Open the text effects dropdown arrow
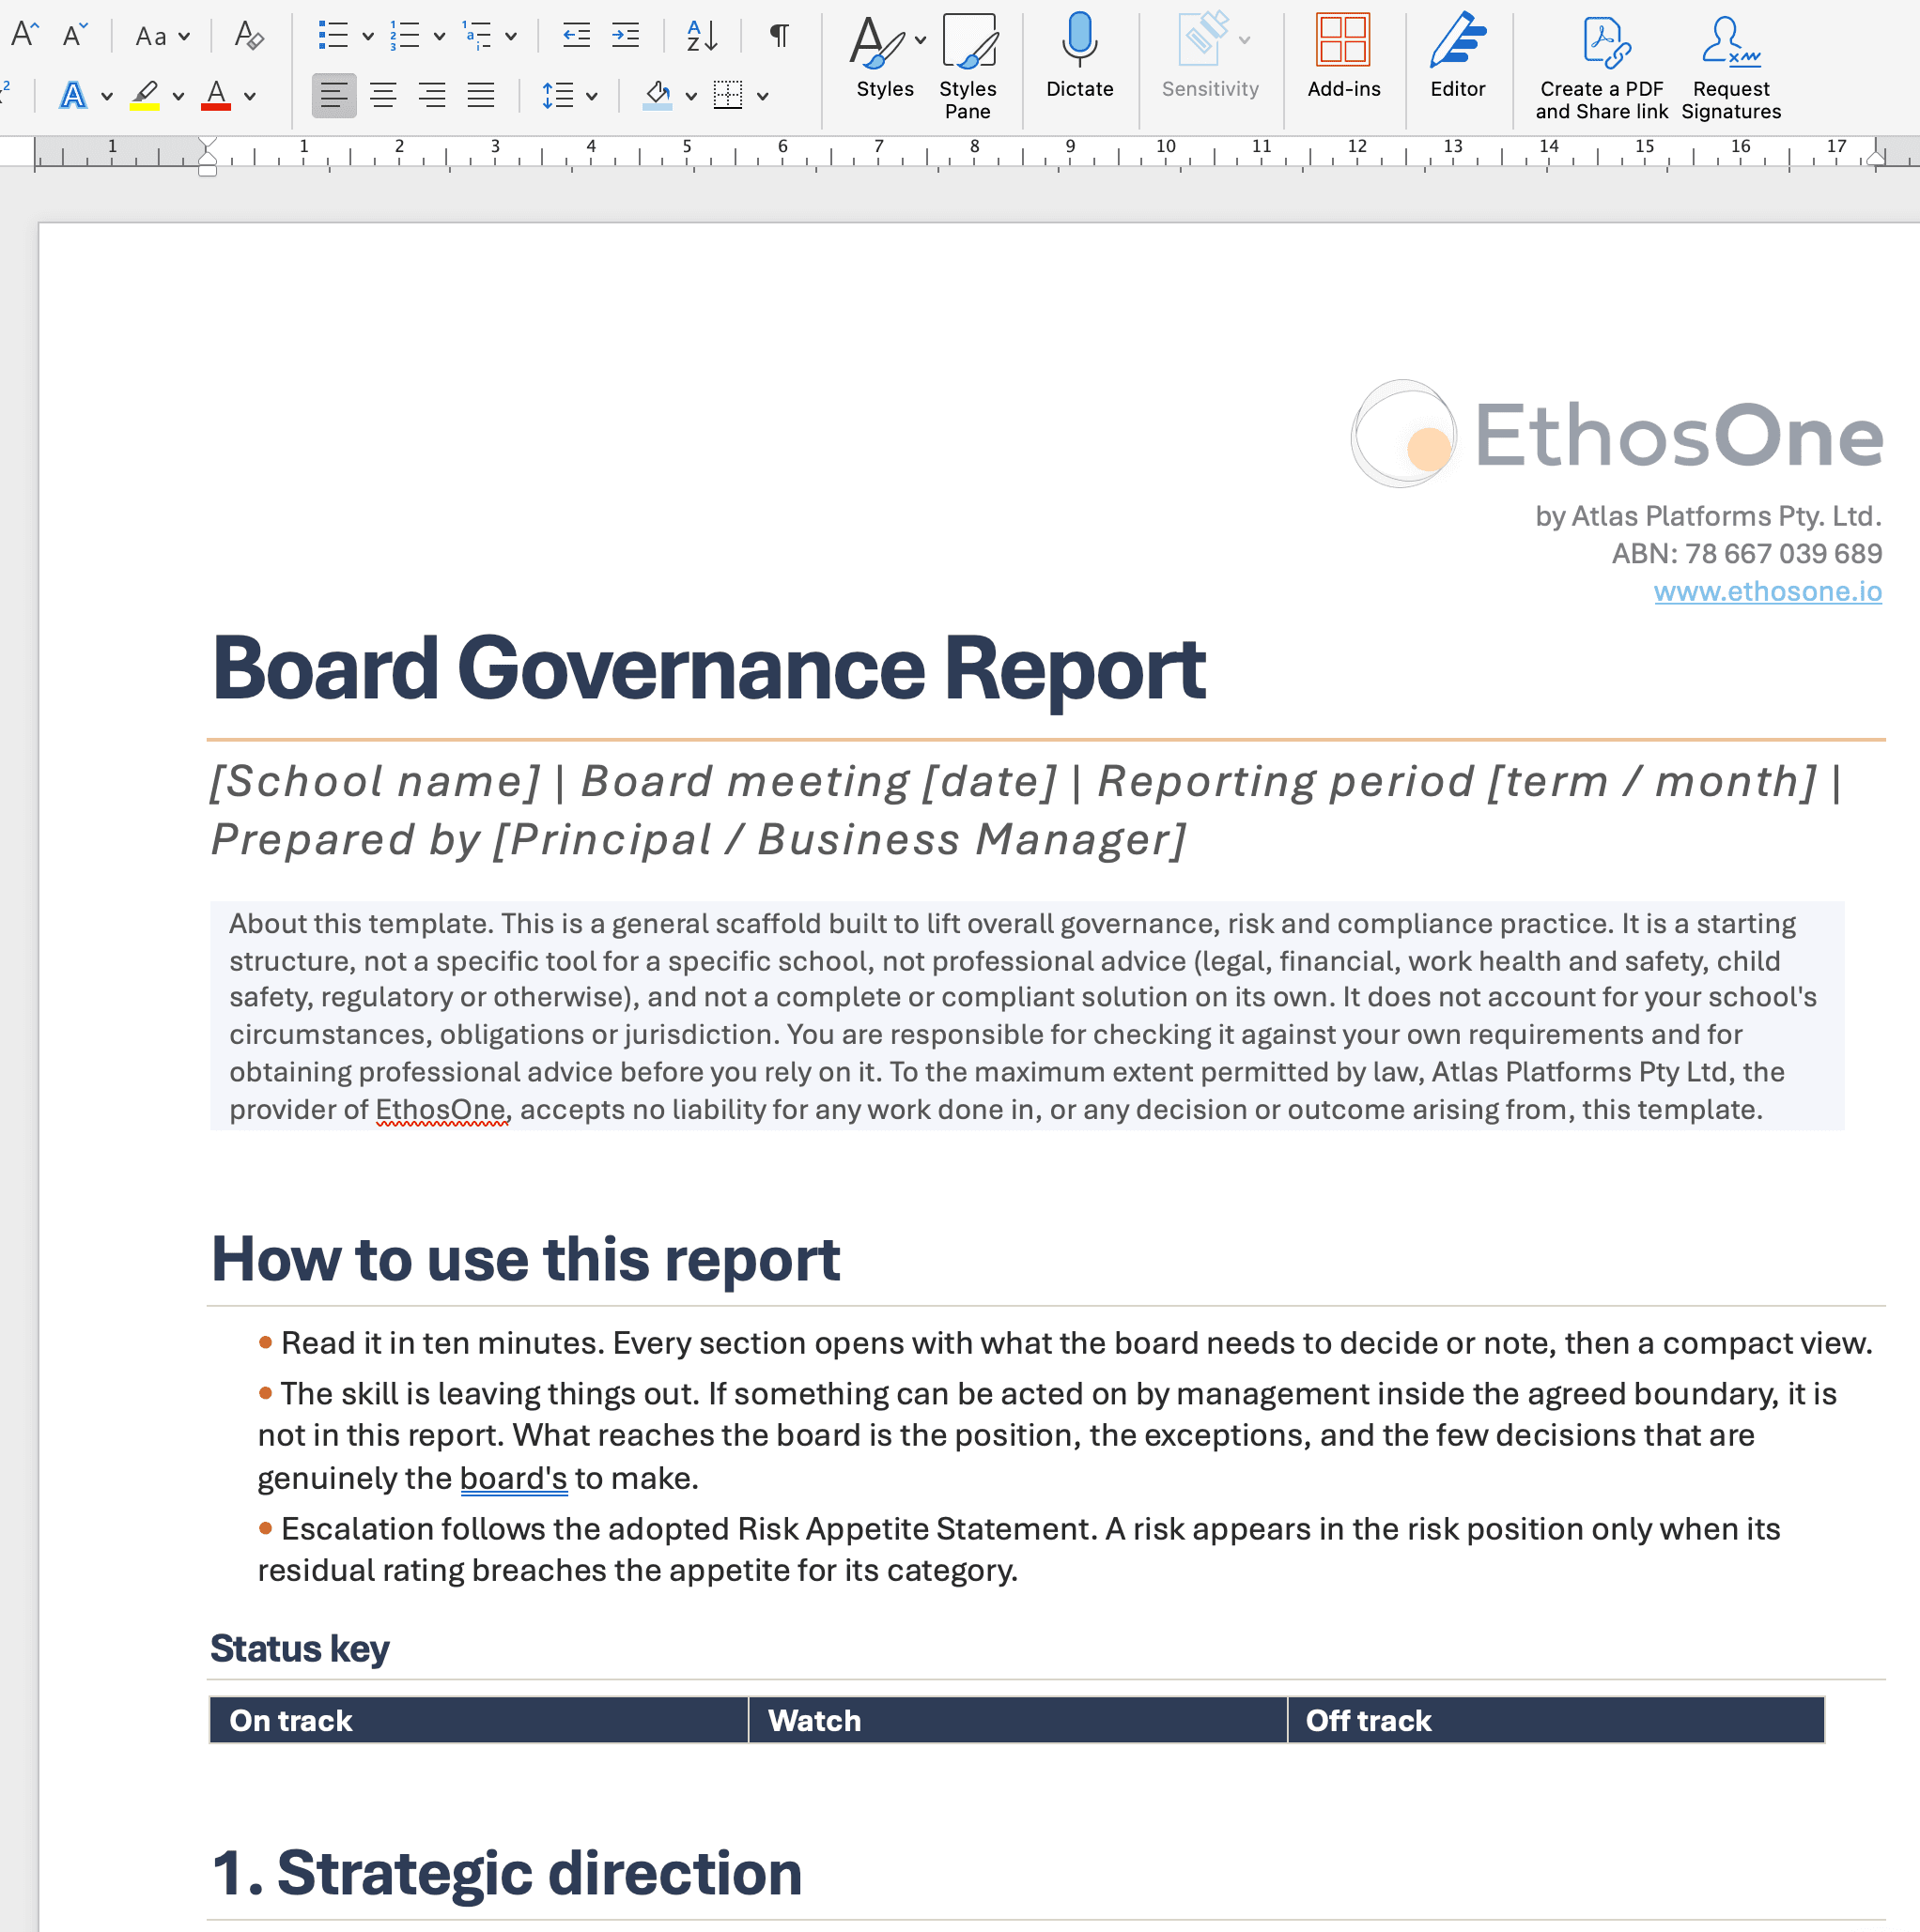1920x1932 pixels. (x=107, y=97)
